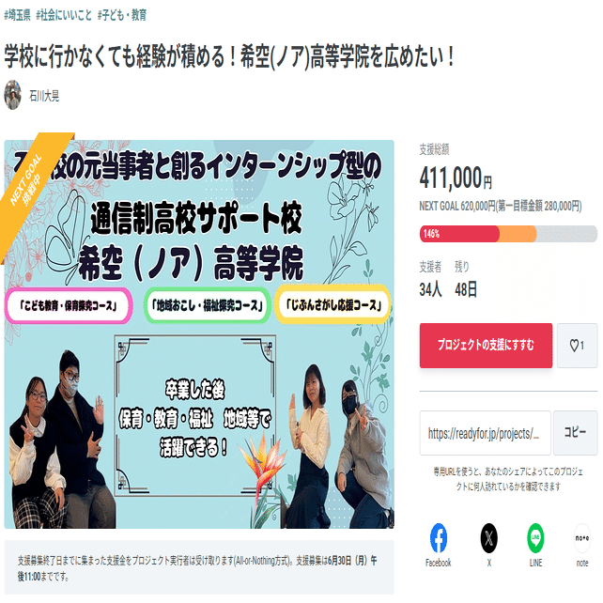The width and height of the screenshot is (603, 603).
Task: Open 石川大晃 profile avatar
Action: click(x=13, y=95)
